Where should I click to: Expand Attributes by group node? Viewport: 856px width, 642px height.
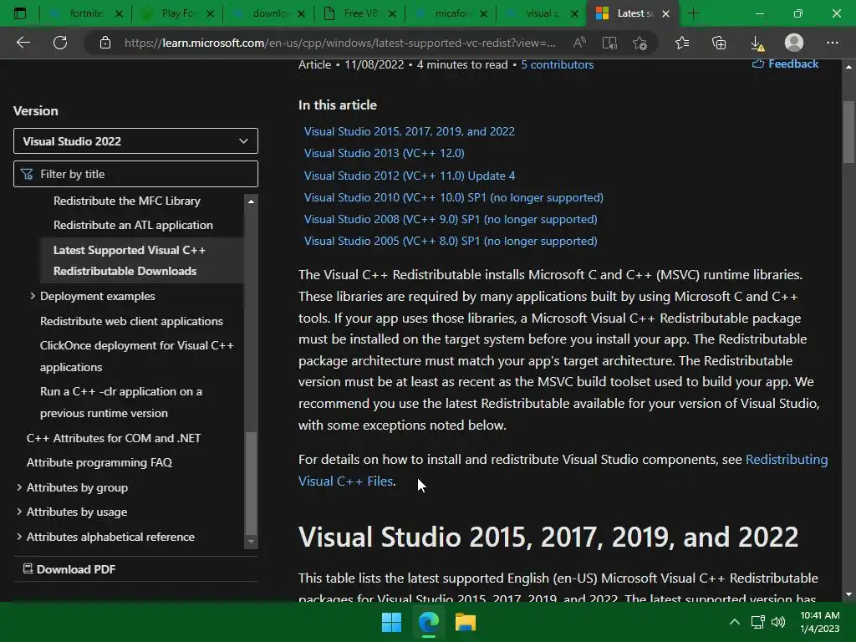(x=19, y=487)
